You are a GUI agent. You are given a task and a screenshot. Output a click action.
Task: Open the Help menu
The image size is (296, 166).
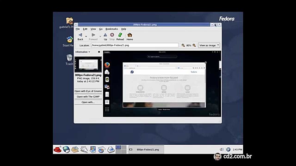123,29
